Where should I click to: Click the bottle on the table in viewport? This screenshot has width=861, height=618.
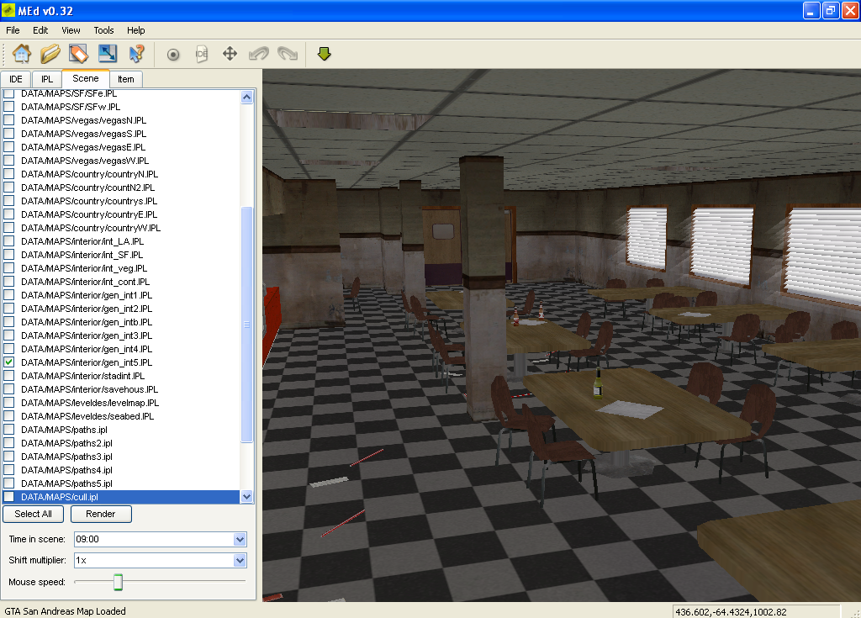598,383
